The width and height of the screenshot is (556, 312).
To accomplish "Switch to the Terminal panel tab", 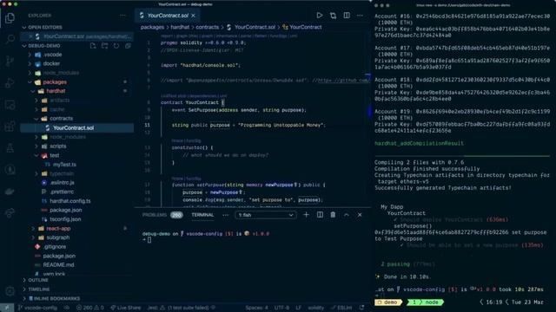I will point(202,215).
